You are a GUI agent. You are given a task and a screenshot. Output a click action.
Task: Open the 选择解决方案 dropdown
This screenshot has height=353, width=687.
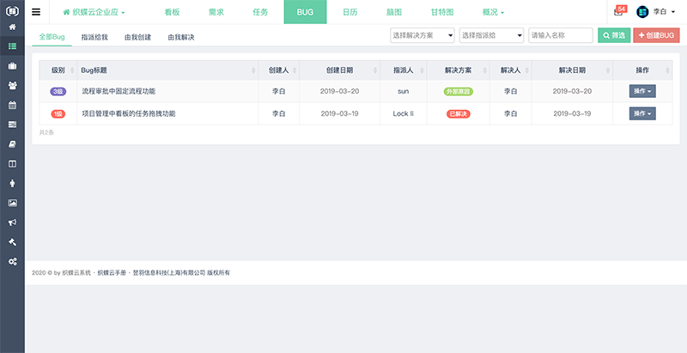pos(423,35)
